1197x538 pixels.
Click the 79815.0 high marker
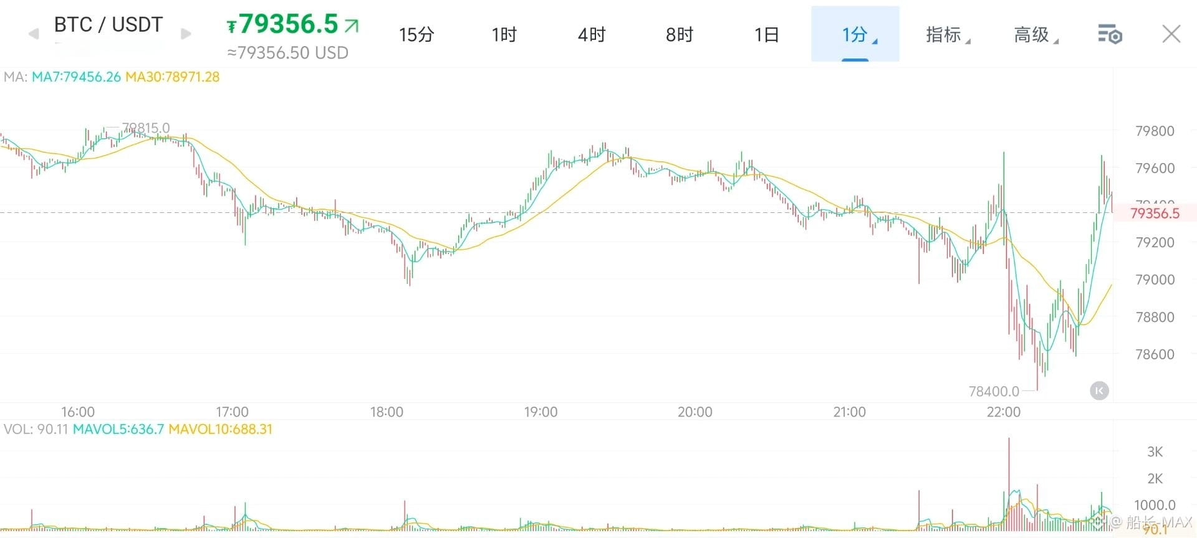click(x=146, y=128)
